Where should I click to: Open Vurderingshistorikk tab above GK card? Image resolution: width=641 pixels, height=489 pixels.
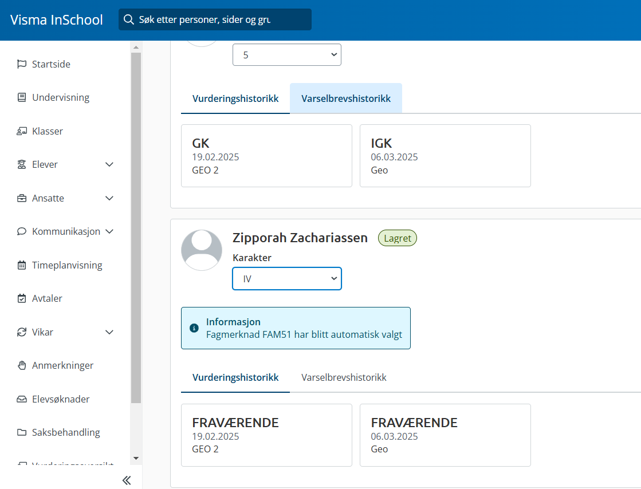click(235, 98)
